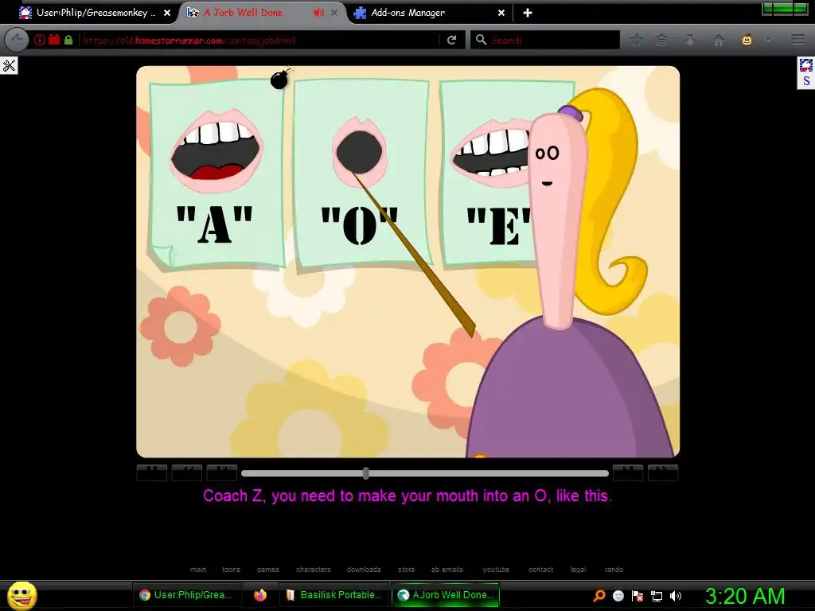Image resolution: width=815 pixels, height=611 pixels.
Task: Bookmark this page with the star icon
Action: (636, 40)
